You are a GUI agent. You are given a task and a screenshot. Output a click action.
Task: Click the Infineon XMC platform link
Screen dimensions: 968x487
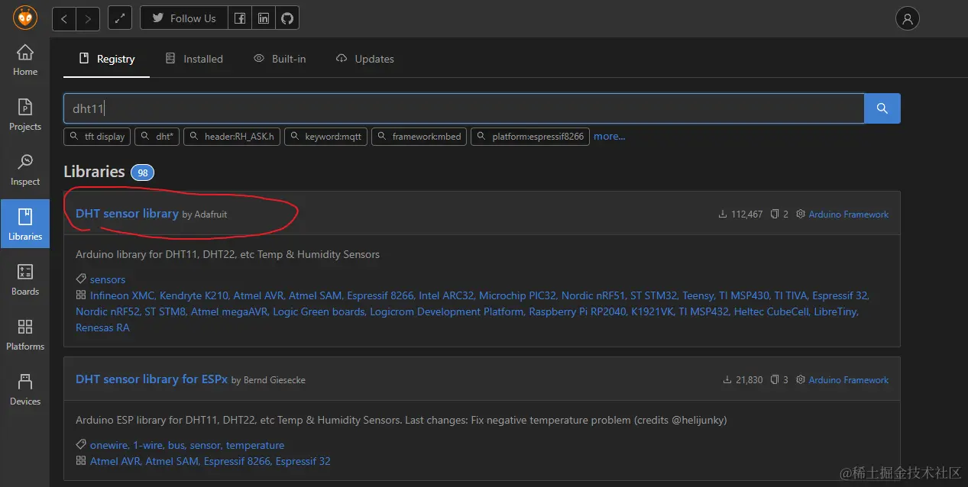tap(122, 295)
